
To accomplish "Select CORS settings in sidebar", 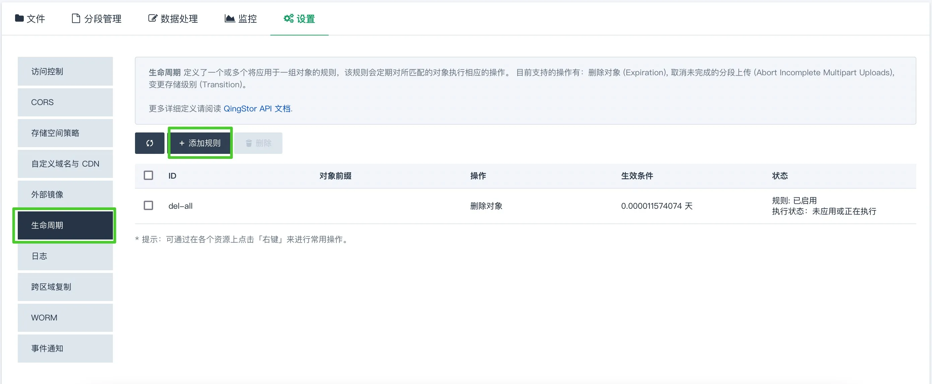I will (x=65, y=102).
